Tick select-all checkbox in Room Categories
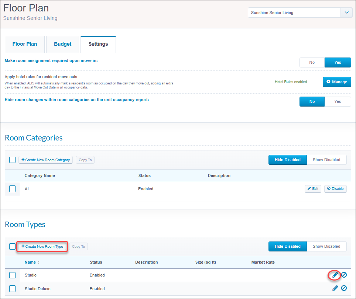The image size is (356, 299). pyautogui.click(x=13, y=160)
